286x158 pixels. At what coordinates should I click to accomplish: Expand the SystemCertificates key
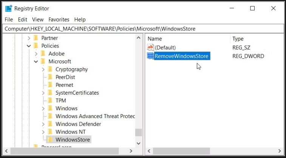[x=43, y=93]
